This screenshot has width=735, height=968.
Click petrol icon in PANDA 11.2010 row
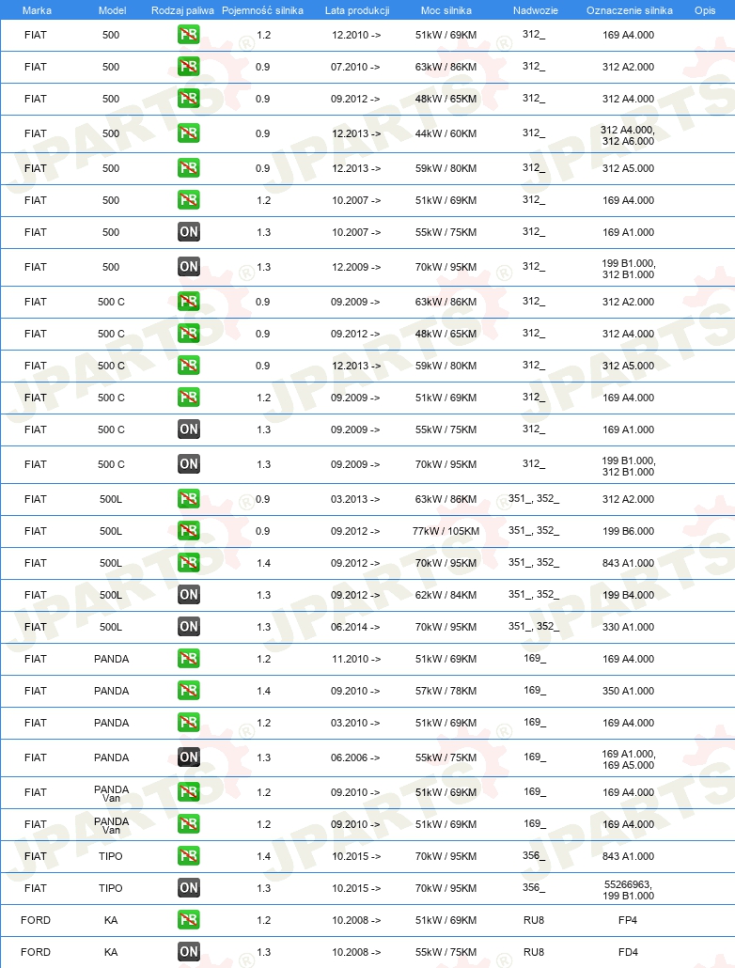coord(188,659)
